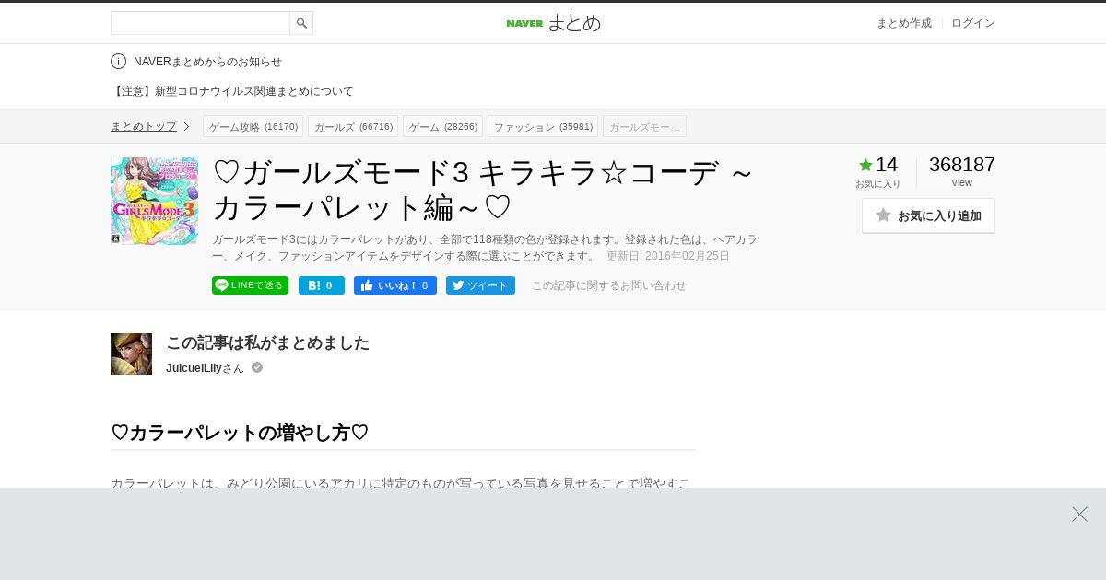Open the Girls Mode 3 cover thumbnail
This screenshot has width=1106, height=580.
point(154,201)
